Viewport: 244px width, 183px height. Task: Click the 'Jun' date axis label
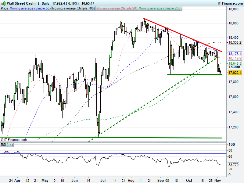(x=74, y=181)
